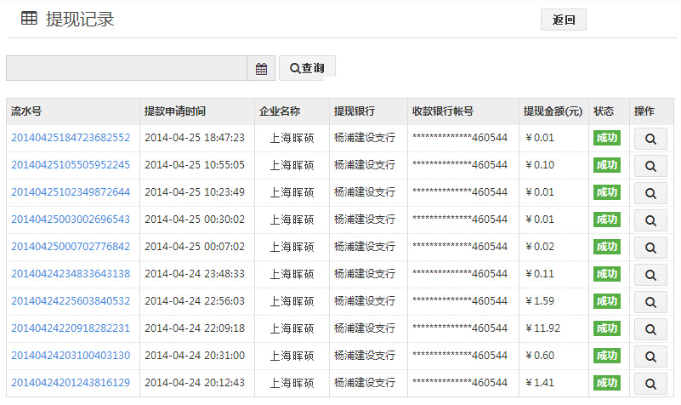Click the 成功 status badge in first row

click(x=606, y=138)
